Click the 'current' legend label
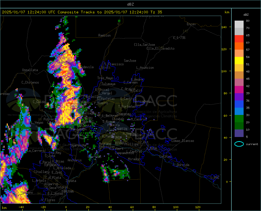 [x=252, y=144]
